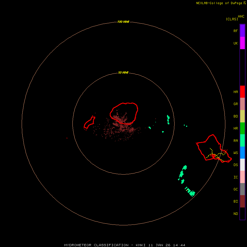Click the UK magenta legend swatch

[242, 43]
